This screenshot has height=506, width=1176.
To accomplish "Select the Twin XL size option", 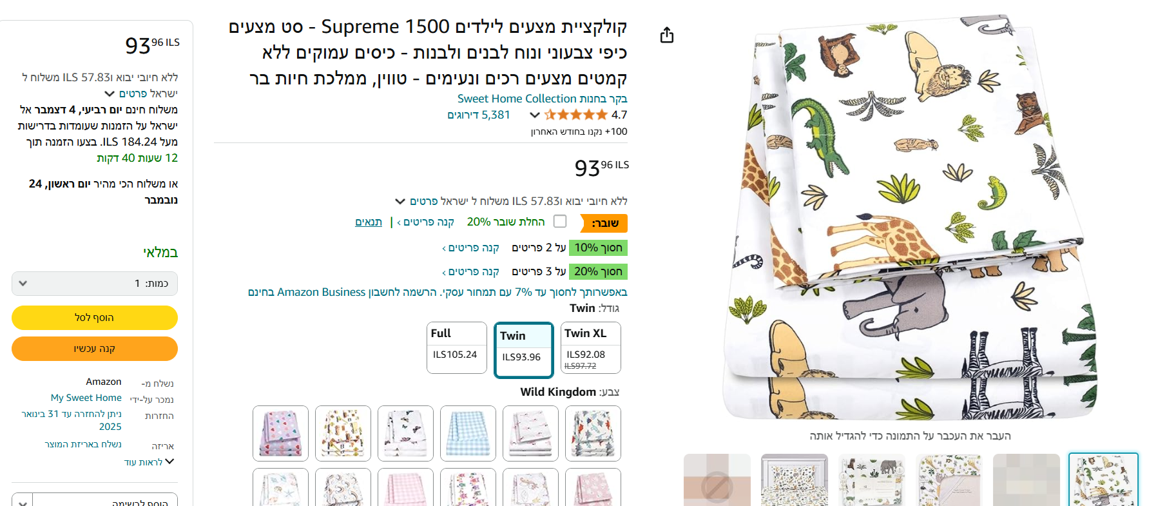I will pyautogui.click(x=590, y=348).
